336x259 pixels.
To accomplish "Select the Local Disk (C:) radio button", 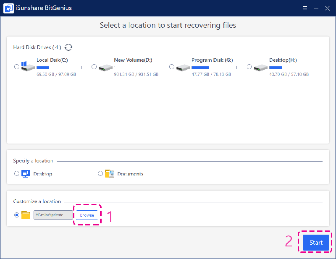I will point(16,67).
